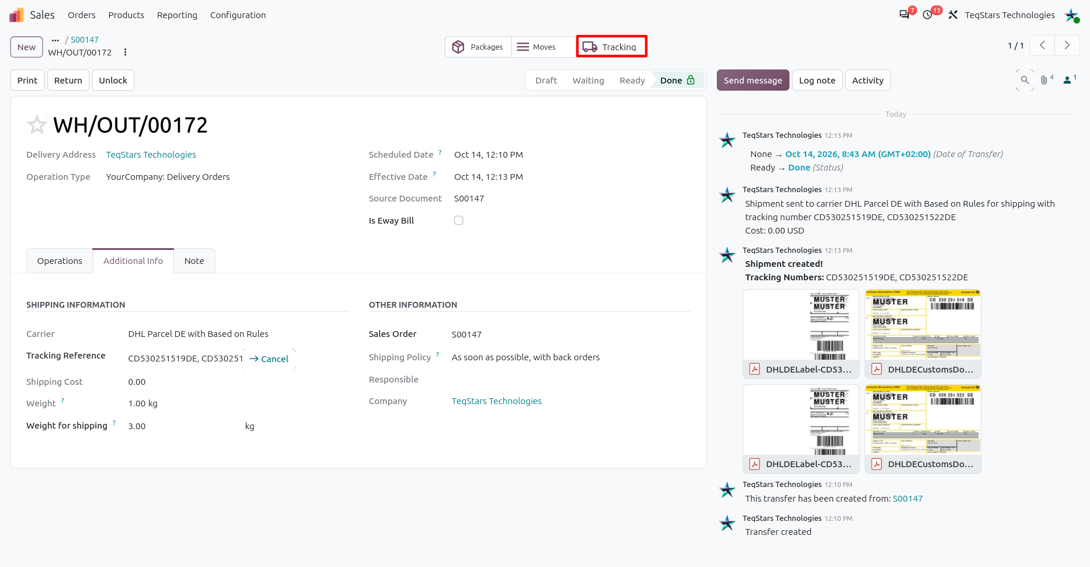Screen dimensions: 1090x567
Task: Go to previous record arrow
Action: pyautogui.click(x=1042, y=45)
